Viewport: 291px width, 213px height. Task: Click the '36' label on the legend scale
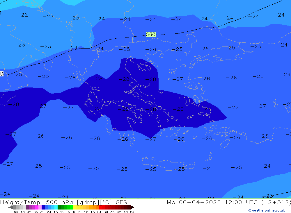[112, 212]
